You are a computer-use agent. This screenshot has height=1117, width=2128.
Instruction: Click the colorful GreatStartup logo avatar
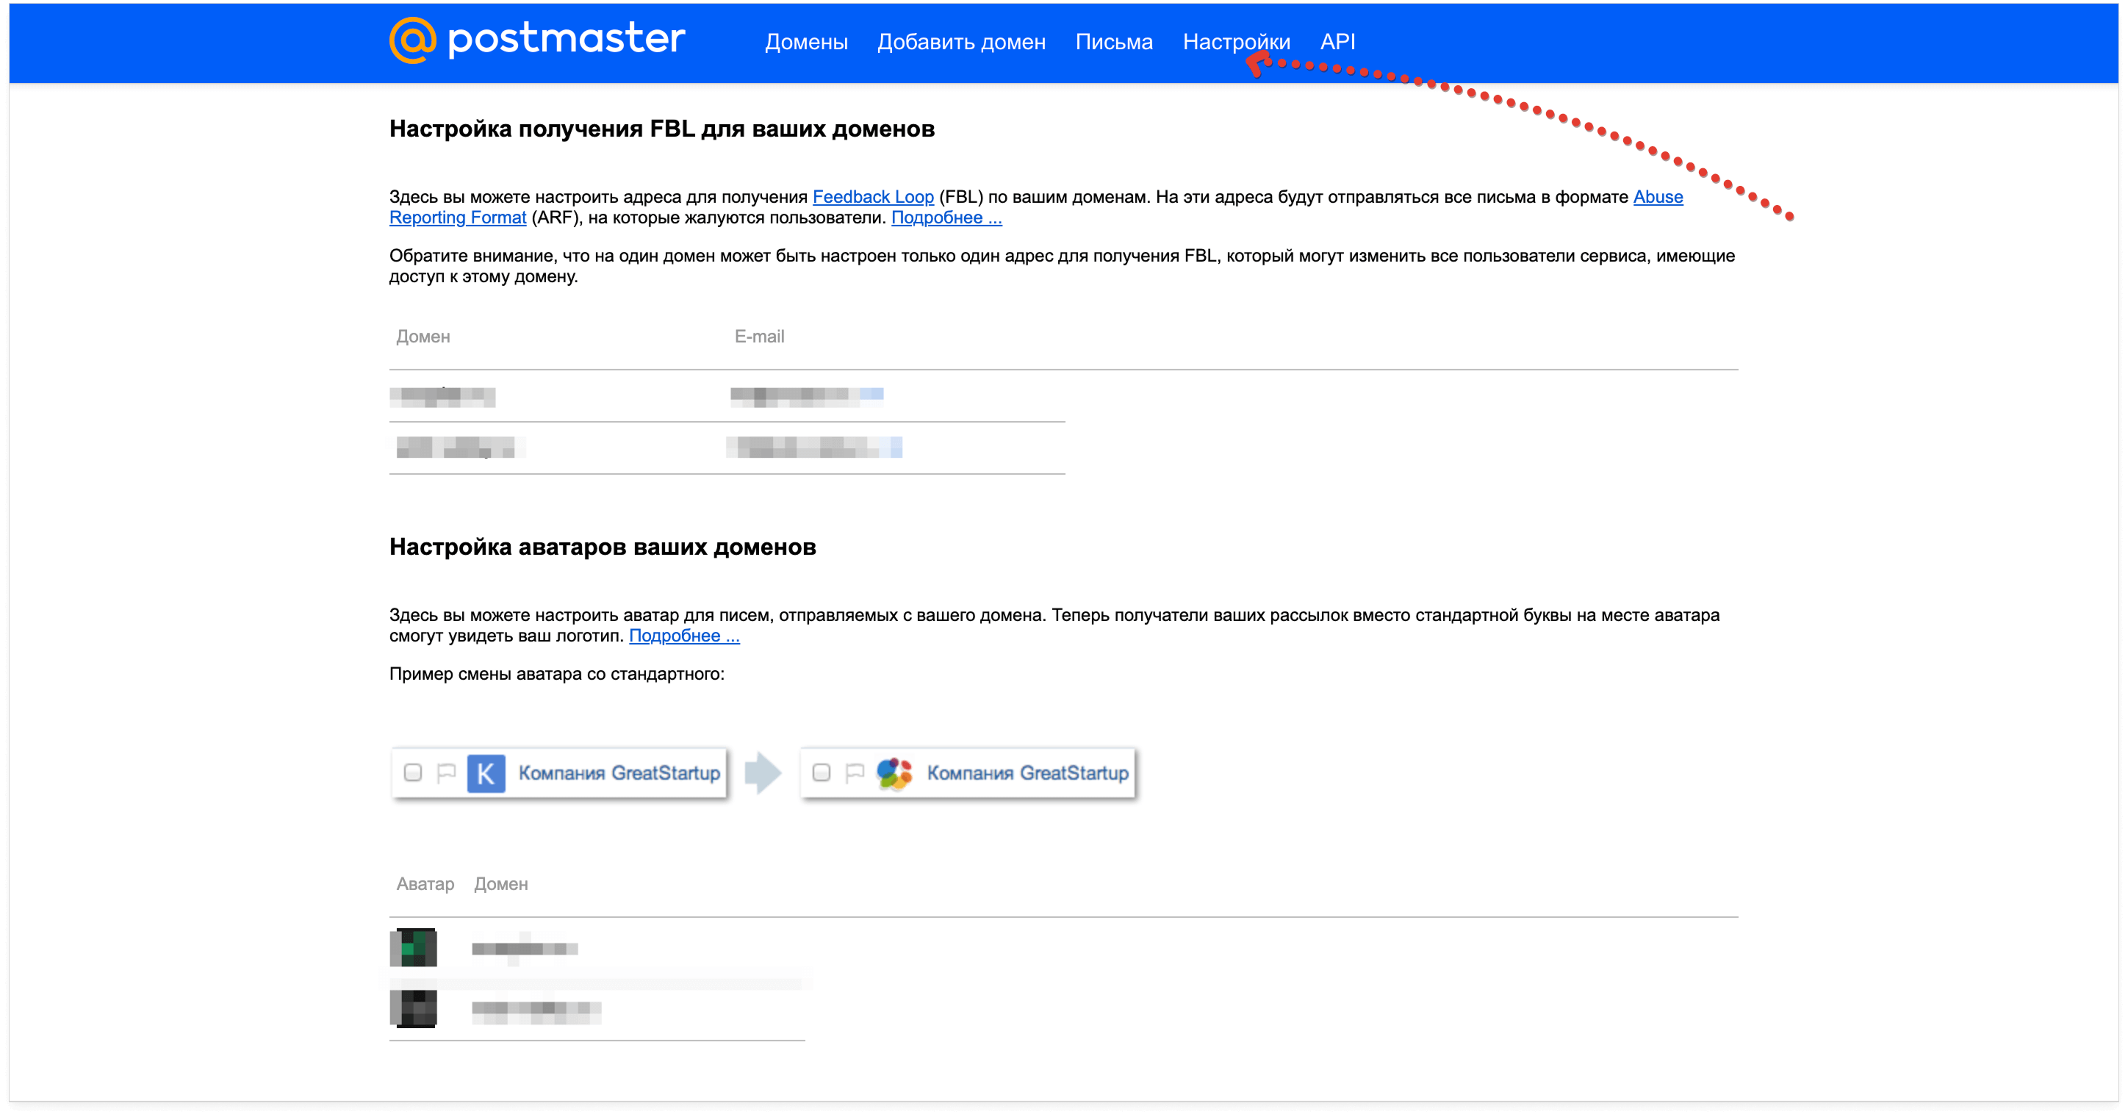[x=894, y=773]
